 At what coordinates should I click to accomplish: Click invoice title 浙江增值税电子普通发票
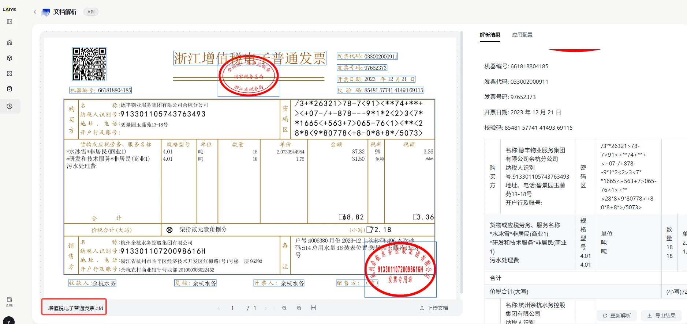(249, 58)
